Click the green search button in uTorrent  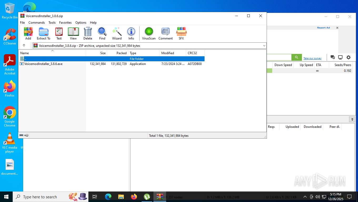[296, 57]
